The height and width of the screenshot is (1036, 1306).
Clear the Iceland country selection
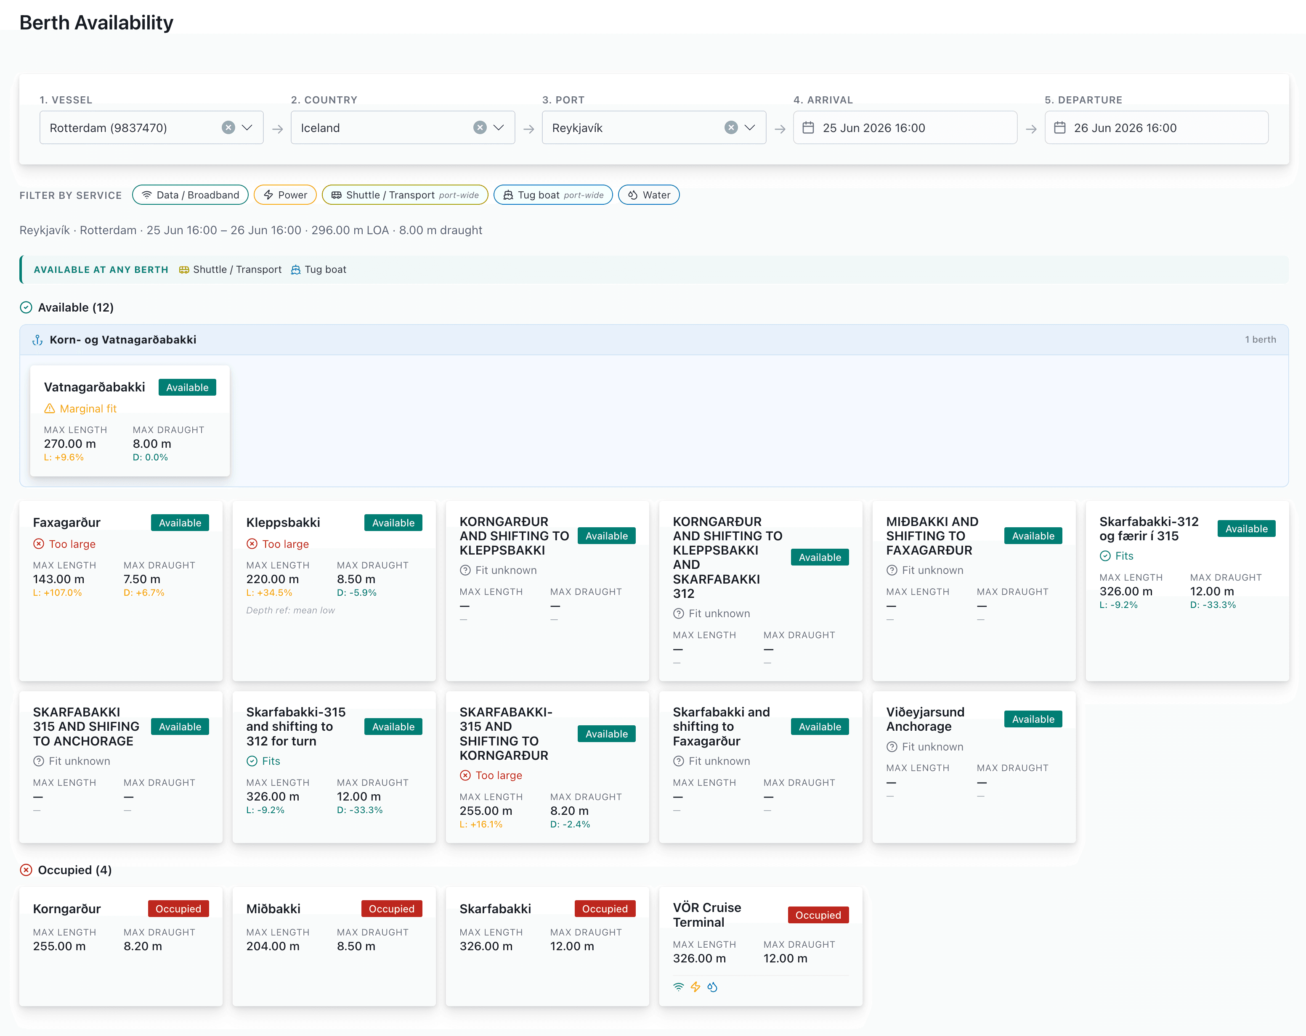(480, 128)
